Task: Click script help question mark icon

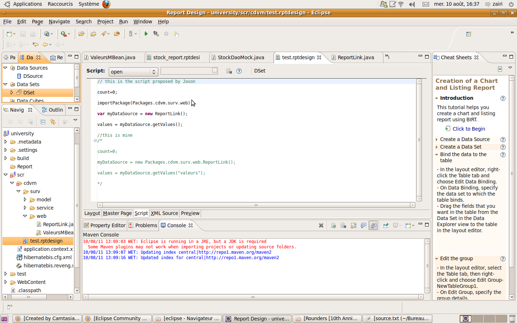Action: (x=239, y=71)
